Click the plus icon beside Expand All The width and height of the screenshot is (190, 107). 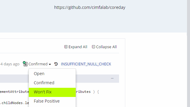pos(66,47)
